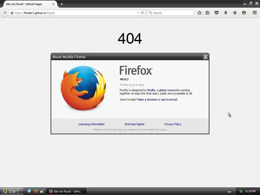This screenshot has width=260, height=195.
Task: Go to the Home page icon
Action: (x=235, y=13)
